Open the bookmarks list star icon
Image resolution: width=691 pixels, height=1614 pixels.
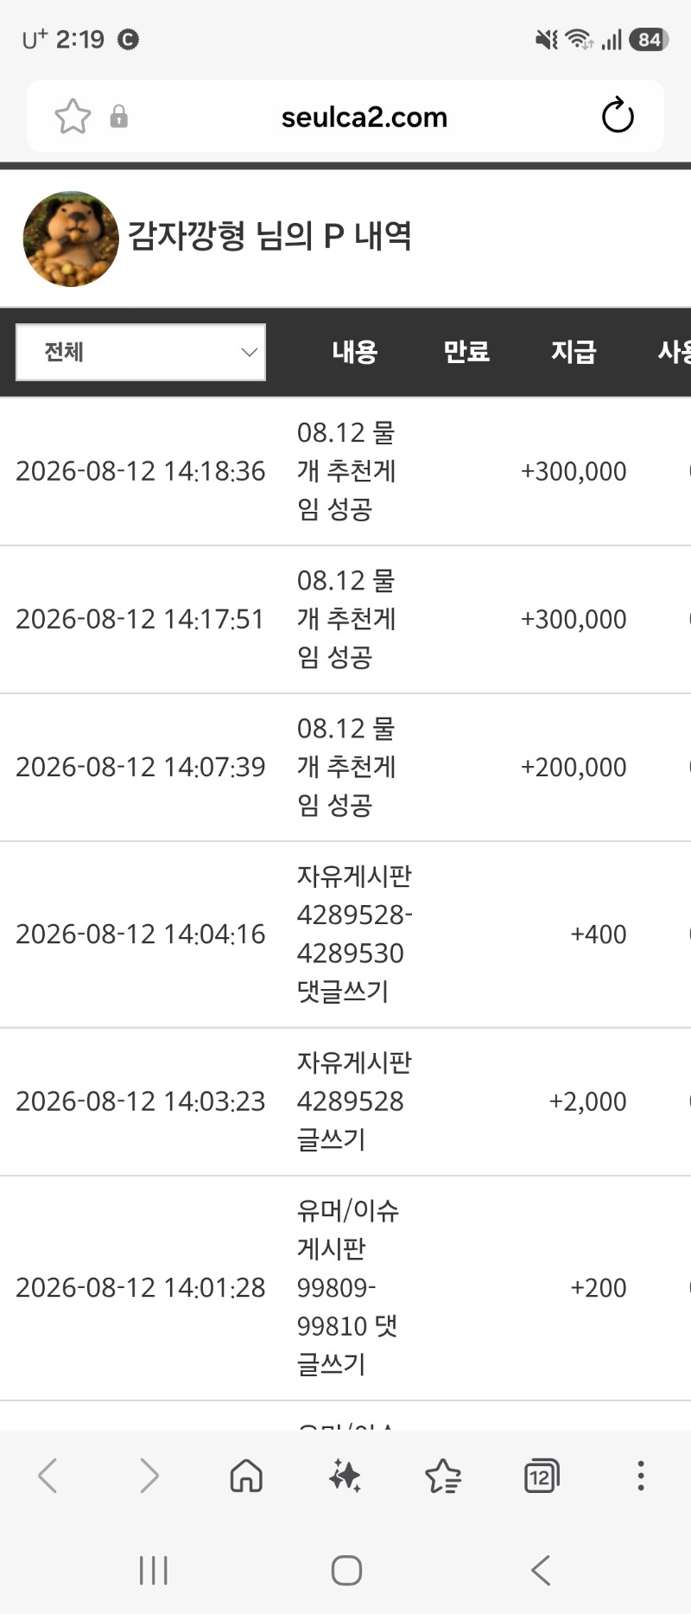(443, 1476)
